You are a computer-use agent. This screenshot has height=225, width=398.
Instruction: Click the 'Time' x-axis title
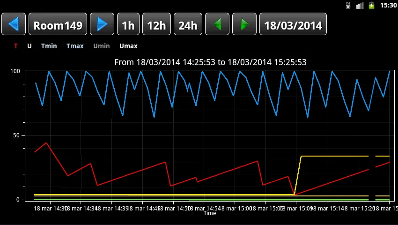click(210, 213)
